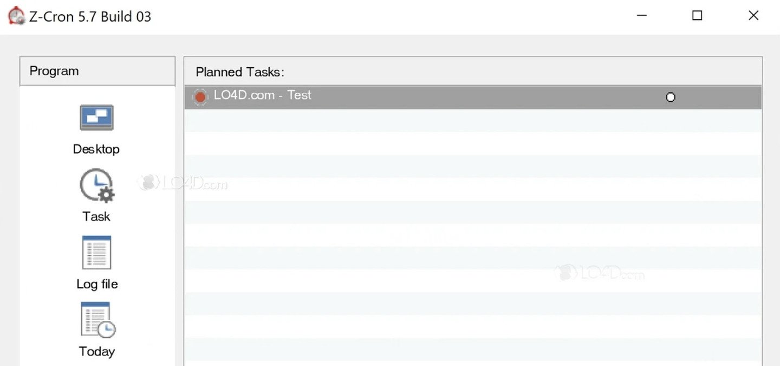Viewport: 780px width, 366px height.
Task: Maximize the Z-Cron window
Action: pyautogui.click(x=697, y=16)
